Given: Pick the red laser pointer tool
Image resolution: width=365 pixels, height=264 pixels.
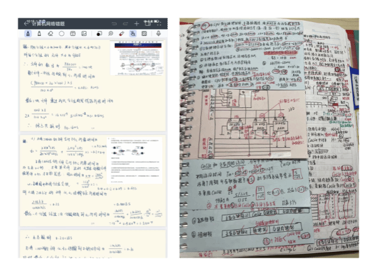Looking at the screenshot, I should (121, 33).
